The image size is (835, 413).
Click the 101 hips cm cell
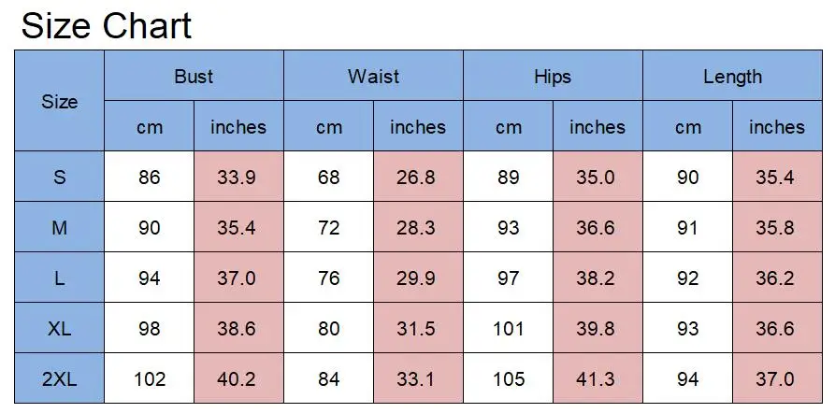pyautogui.click(x=508, y=328)
